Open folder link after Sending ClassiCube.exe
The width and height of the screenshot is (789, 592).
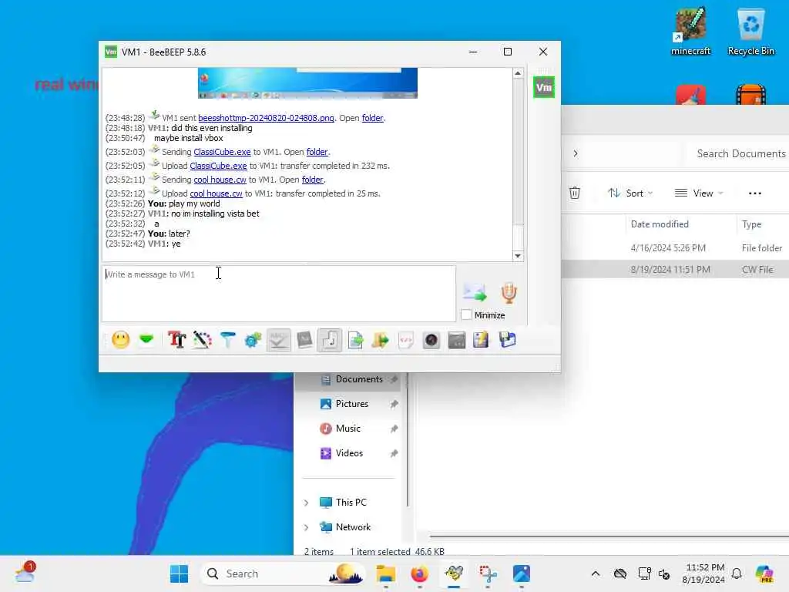point(317,152)
